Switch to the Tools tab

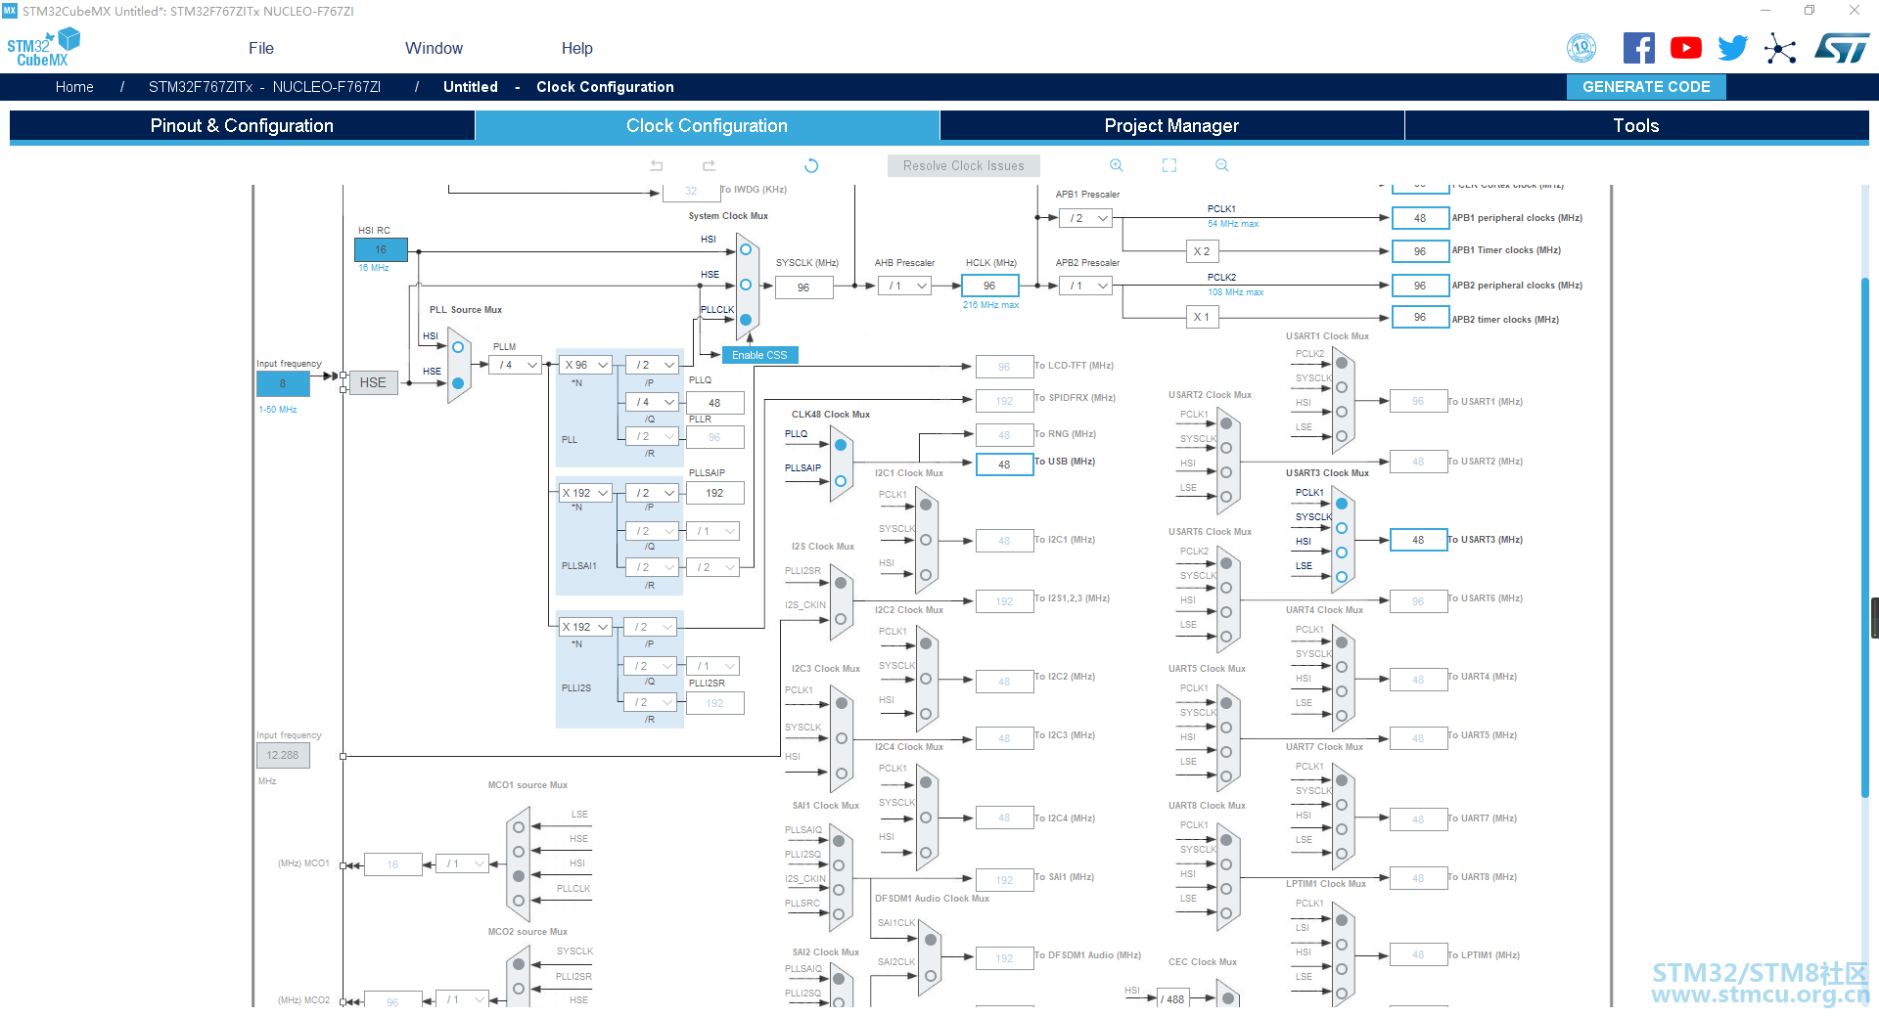1636,125
